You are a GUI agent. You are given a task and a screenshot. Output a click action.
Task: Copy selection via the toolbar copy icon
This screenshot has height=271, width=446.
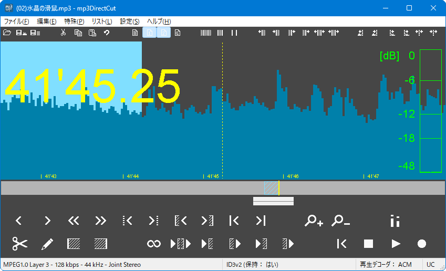tap(78, 33)
